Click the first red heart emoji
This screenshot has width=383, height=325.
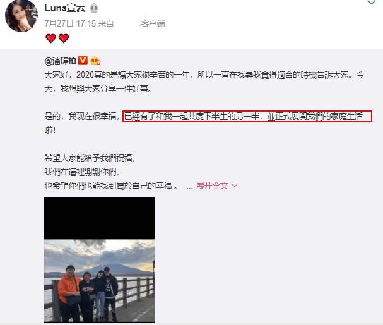click(51, 38)
